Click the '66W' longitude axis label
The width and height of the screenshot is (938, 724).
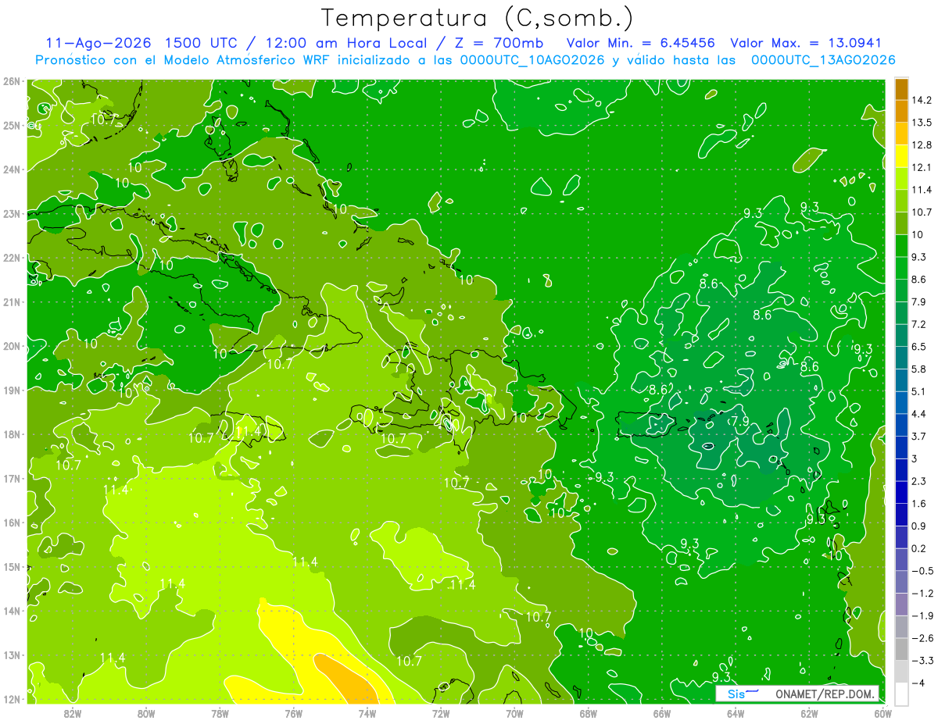coord(662,713)
